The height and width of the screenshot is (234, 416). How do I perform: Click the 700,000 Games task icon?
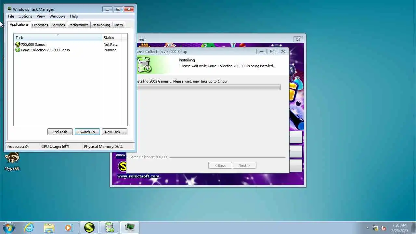coord(18,45)
